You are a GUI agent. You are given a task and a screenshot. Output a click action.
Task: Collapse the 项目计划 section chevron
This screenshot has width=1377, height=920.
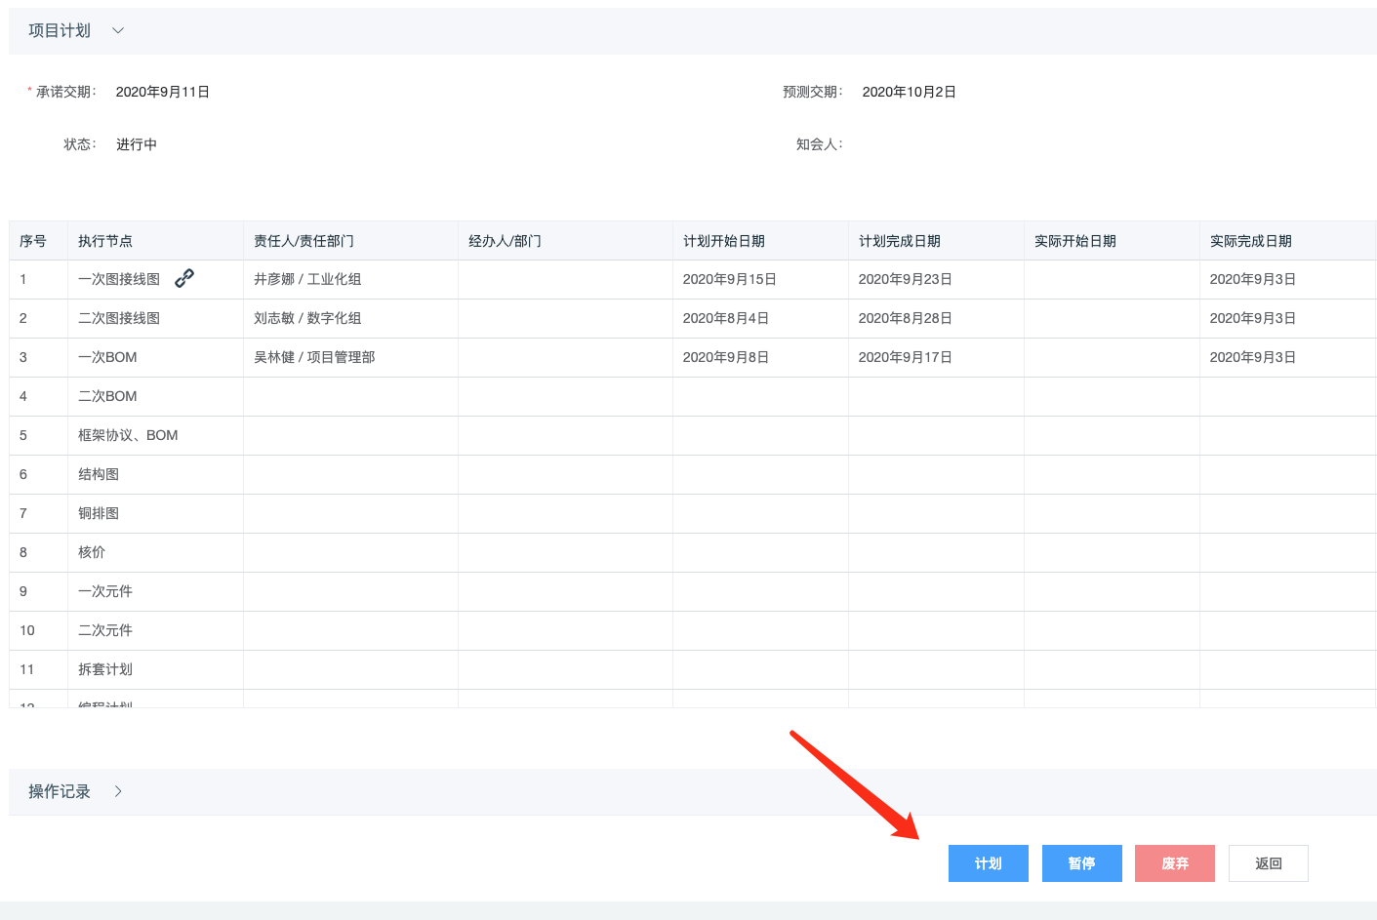[118, 30]
